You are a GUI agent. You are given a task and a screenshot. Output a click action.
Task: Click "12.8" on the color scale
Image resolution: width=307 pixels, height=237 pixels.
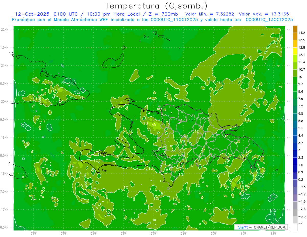pos(302,48)
